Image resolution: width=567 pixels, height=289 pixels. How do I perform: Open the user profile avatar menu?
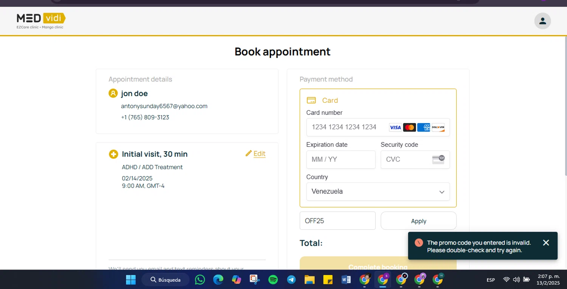[x=542, y=21]
